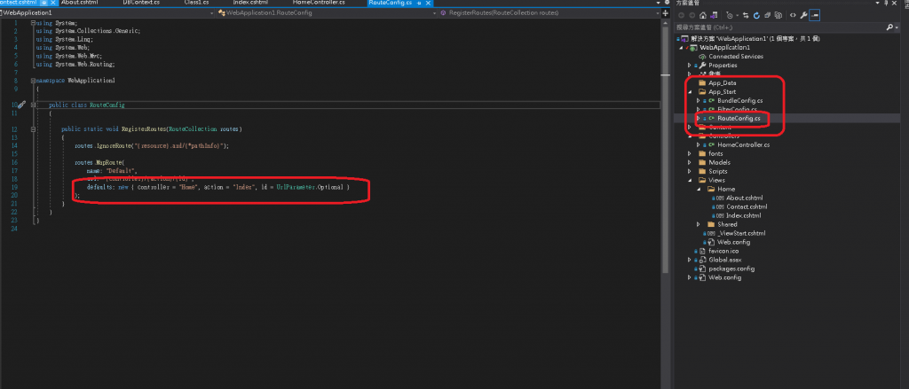Expand the Scripts folder

(689, 171)
